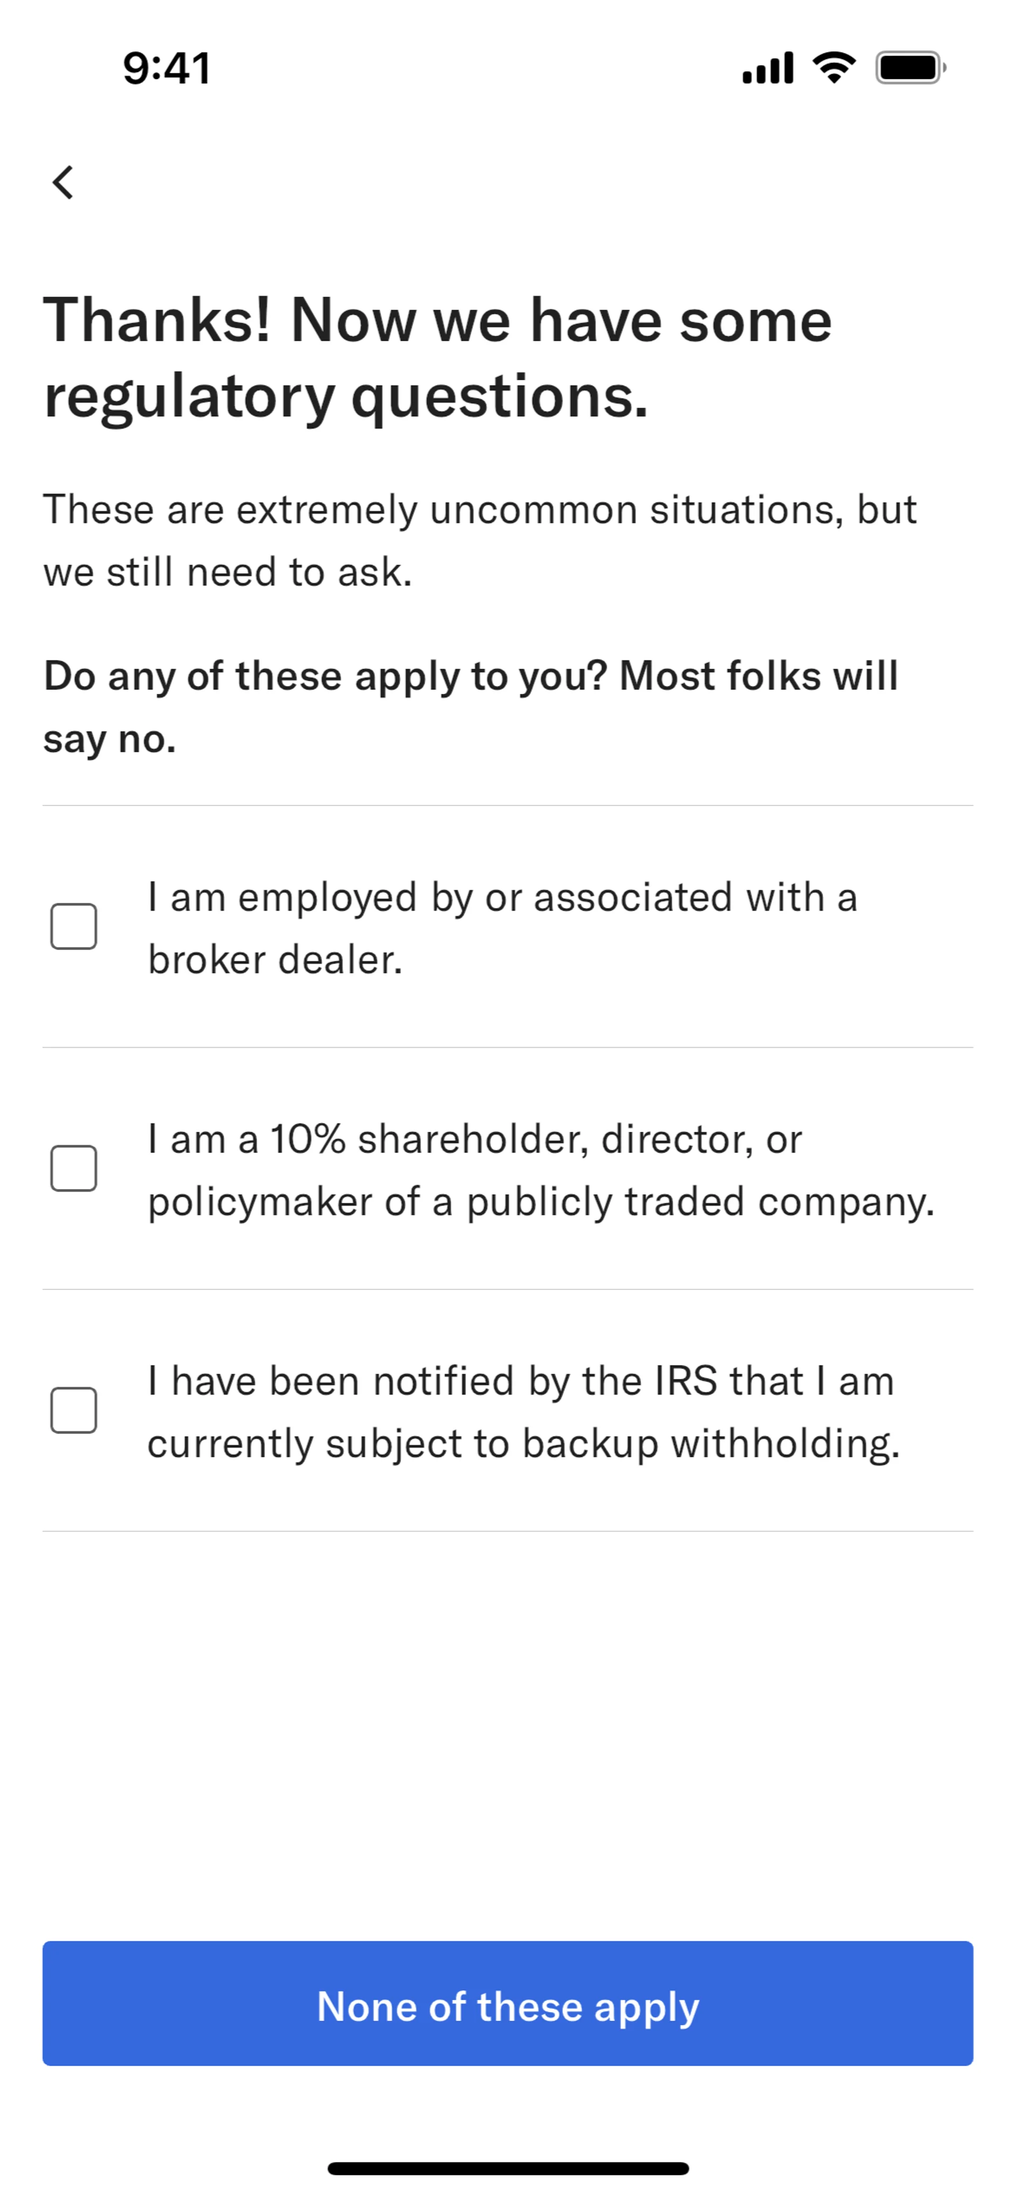Enable the IRS backup withholding checkbox
This screenshot has width=1015, height=2196.
coord(73,1410)
